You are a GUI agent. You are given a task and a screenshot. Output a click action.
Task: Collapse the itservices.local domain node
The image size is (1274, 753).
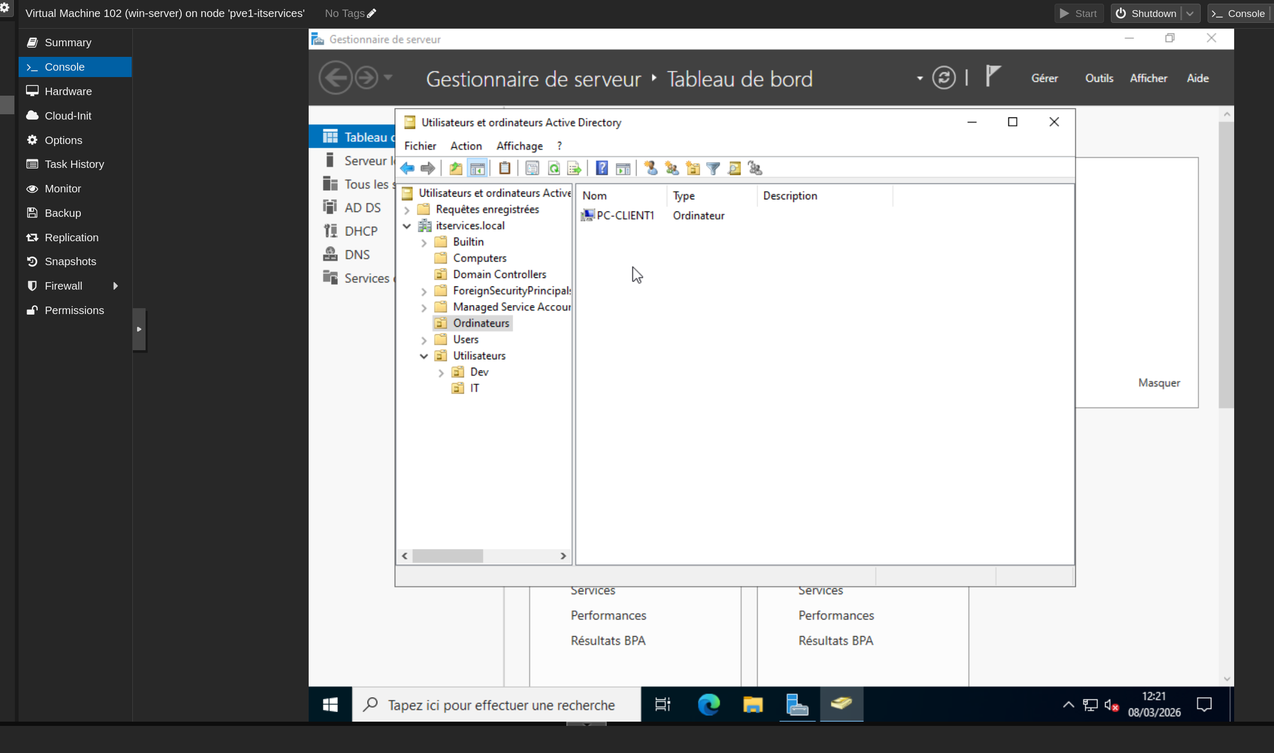point(407,226)
